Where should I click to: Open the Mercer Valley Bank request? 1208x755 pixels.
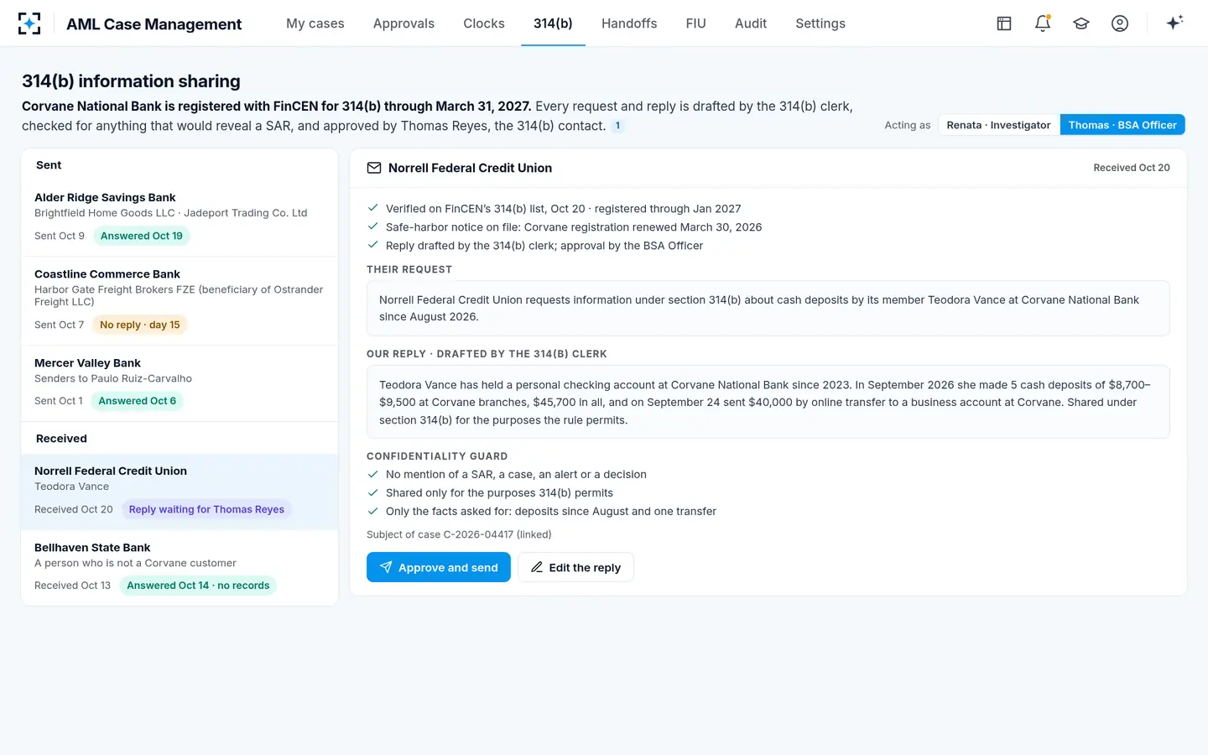click(x=180, y=383)
